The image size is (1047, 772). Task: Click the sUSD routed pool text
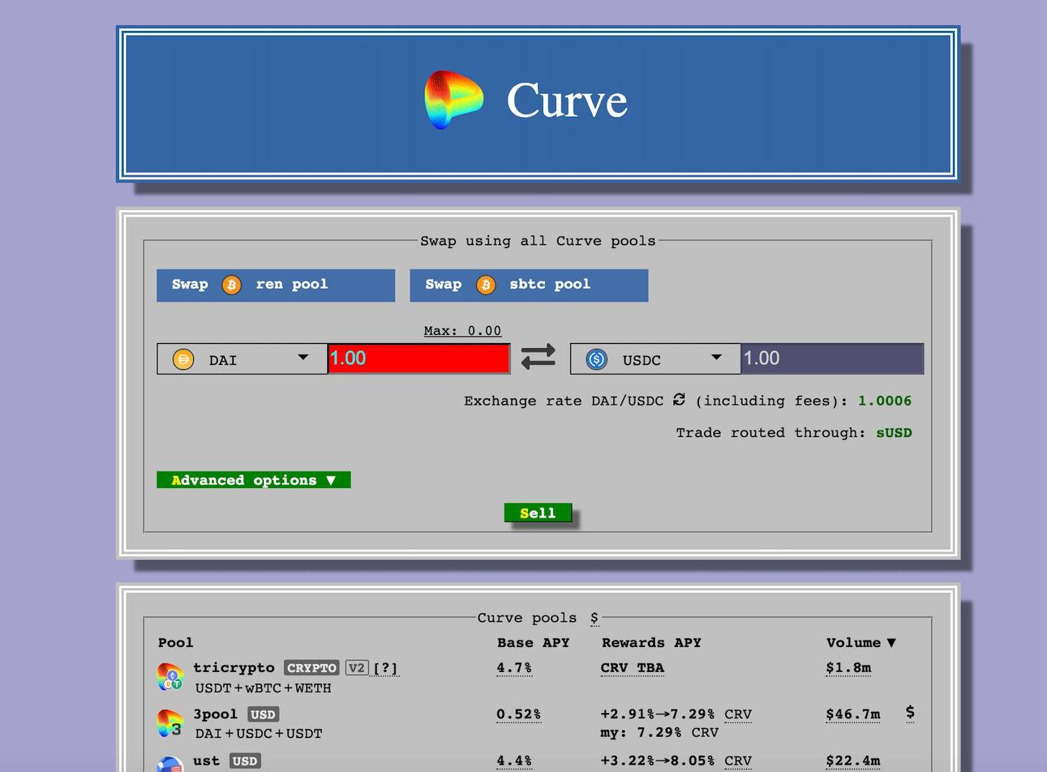894,433
